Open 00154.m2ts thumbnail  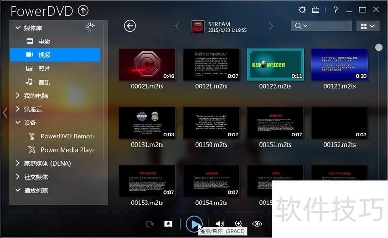(x=211, y=181)
